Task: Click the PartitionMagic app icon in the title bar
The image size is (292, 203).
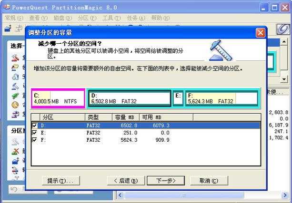Action: tap(7, 7)
